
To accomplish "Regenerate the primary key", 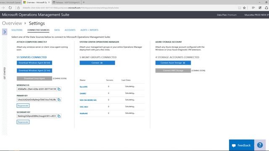I will 23,106.
